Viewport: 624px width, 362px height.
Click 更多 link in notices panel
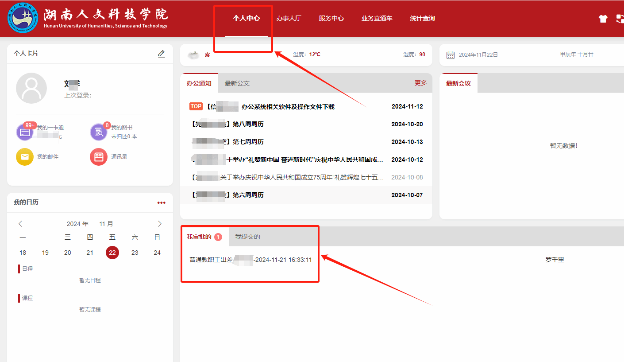[420, 83]
